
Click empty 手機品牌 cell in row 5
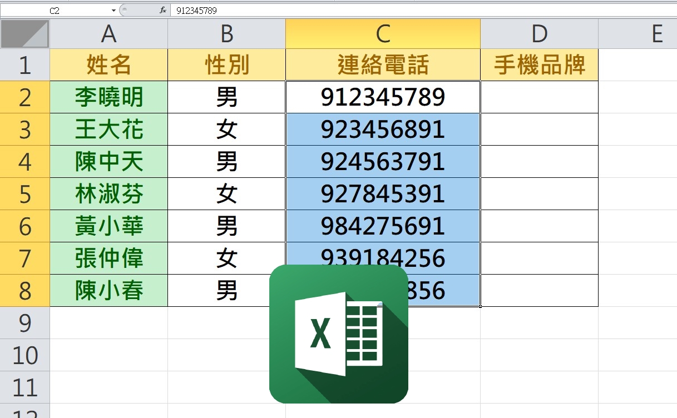point(540,194)
